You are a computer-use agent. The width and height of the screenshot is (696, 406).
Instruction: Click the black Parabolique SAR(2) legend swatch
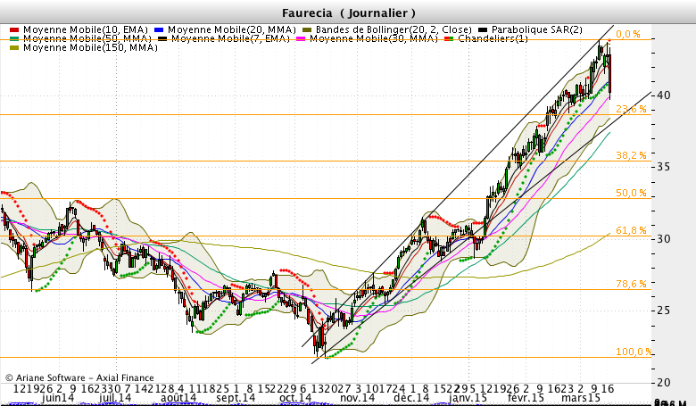coord(483,30)
